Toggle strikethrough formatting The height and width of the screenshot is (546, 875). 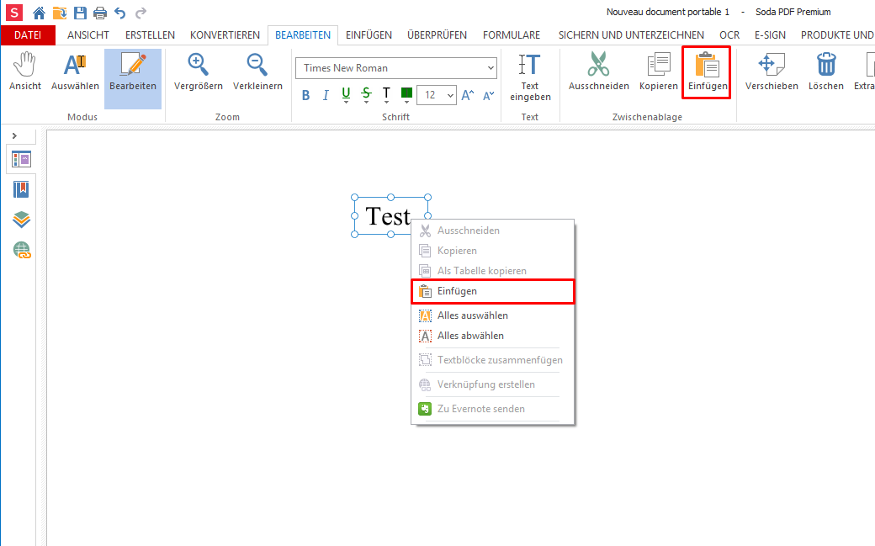click(366, 95)
